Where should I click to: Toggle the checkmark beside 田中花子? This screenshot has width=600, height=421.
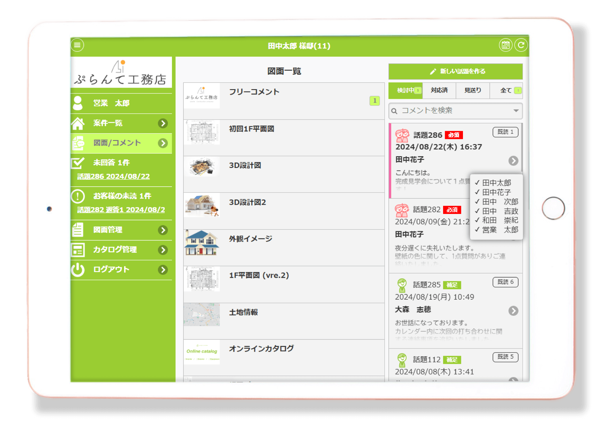[478, 192]
